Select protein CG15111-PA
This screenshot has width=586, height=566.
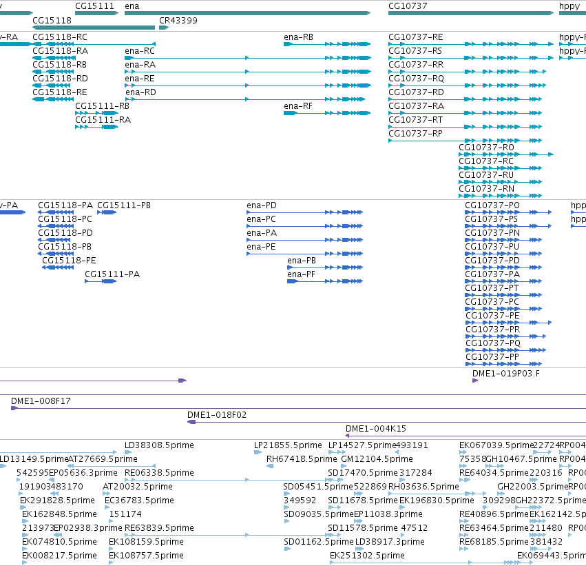coord(112,274)
